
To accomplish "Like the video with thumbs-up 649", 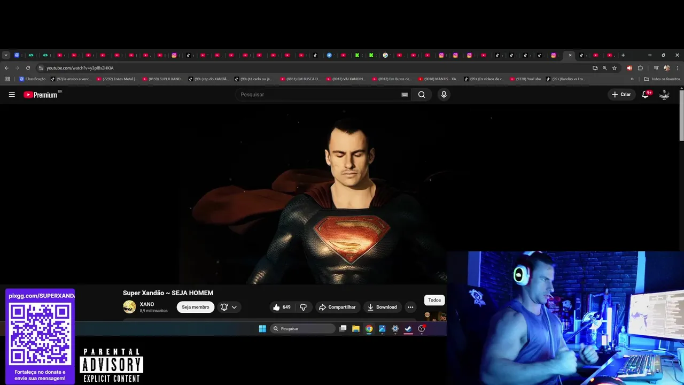I will click(x=282, y=307).
